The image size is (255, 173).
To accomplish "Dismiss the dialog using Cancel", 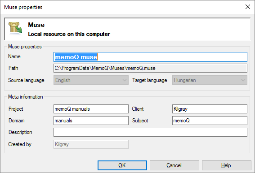I will tap(174, 165).
